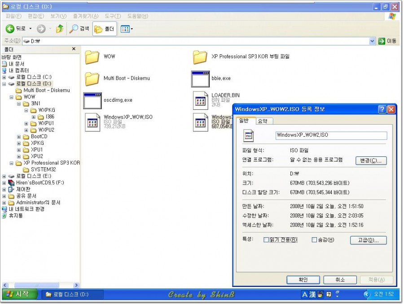Click the help question mark in properties dialog

(382, 109)
